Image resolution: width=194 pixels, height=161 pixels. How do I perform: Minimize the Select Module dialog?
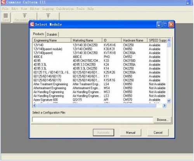point(159,24)
